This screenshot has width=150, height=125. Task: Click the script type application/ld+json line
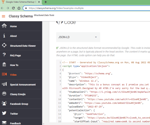86,66
